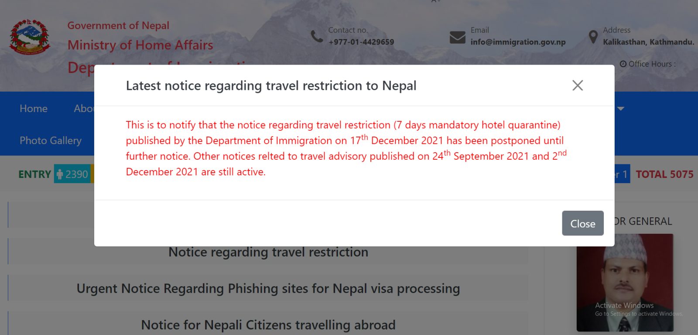698x335 pixels.
Task: Click the +977-01-4429659 contact number
Action: pos(361,42)
